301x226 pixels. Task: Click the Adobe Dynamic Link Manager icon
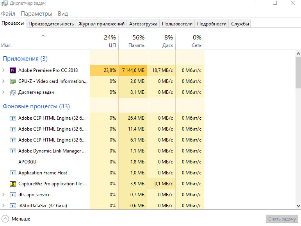point(12,151)
